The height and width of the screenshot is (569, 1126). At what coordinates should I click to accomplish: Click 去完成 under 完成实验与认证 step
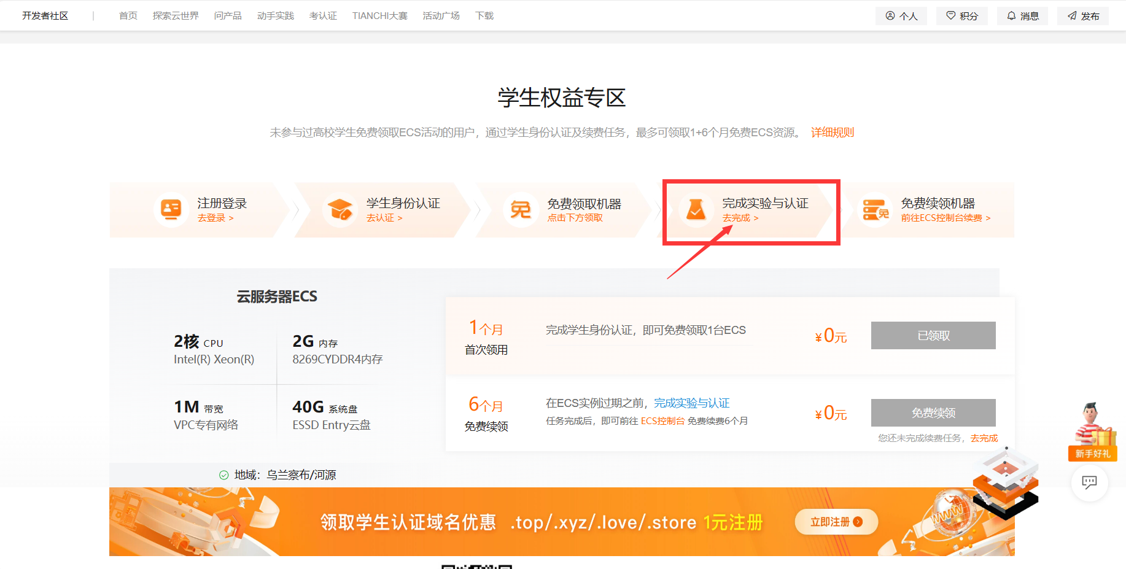pyautogui.click(x=740, y=218)
